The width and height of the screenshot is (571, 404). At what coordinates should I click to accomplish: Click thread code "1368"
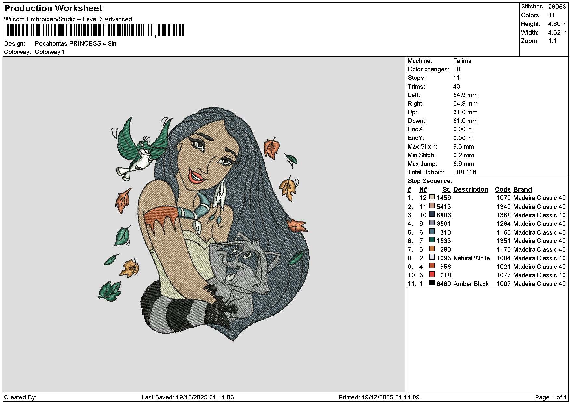[x=504, y=215]
